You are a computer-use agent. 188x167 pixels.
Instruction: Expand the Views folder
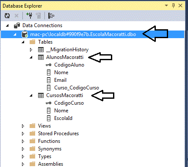pos(23,126)
